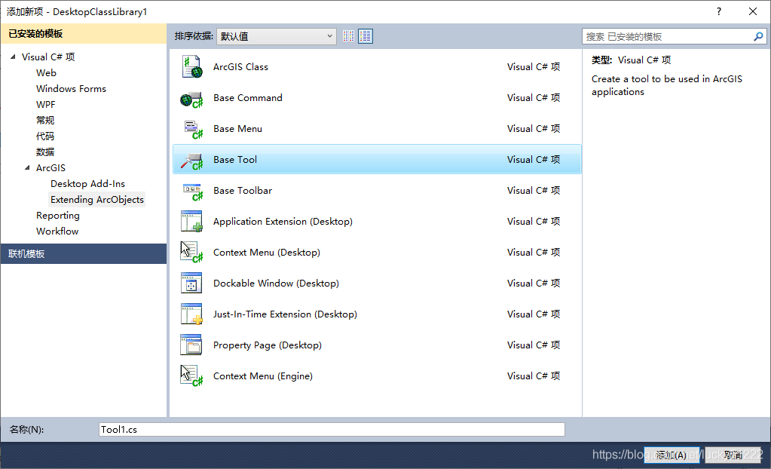Select the WPF category
Image resolution: width=771 pixels, height=469 pixels.
[x=46, y=104]
